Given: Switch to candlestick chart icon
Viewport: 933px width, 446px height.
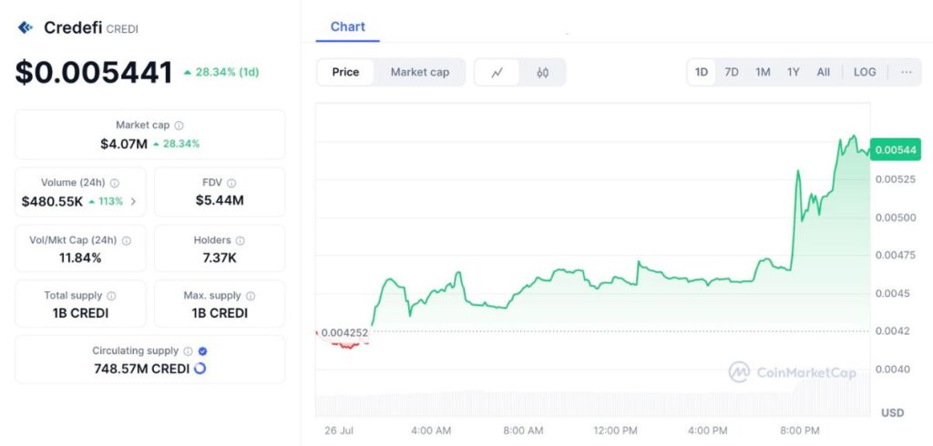Looking at the screenshot, I should click(542, 73).
